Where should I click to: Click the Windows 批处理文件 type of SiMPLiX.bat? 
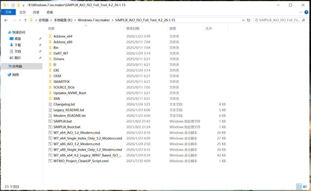(x=185, y=121)
